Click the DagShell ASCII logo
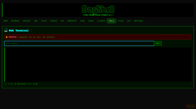Image resolution: width=196 pixels, height=109 pixels. click(98, 9)
